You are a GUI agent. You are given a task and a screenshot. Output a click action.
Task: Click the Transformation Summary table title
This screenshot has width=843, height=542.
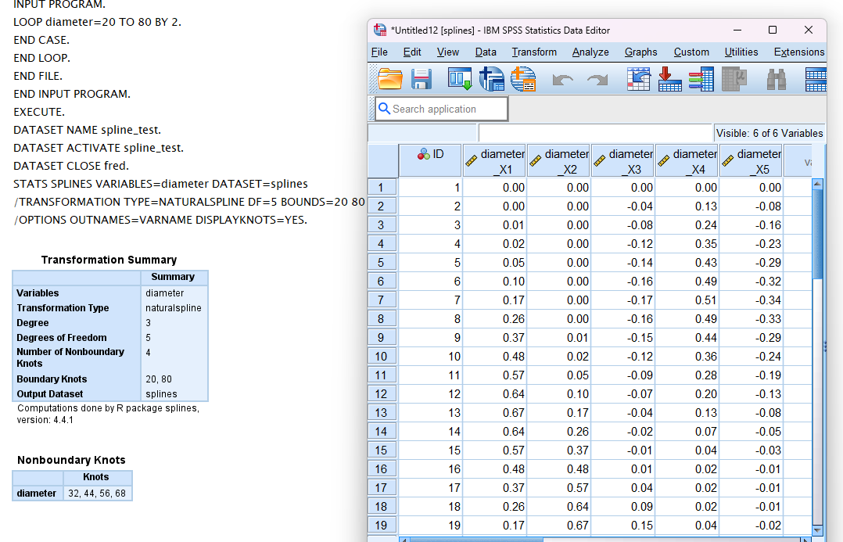(109, 260)
